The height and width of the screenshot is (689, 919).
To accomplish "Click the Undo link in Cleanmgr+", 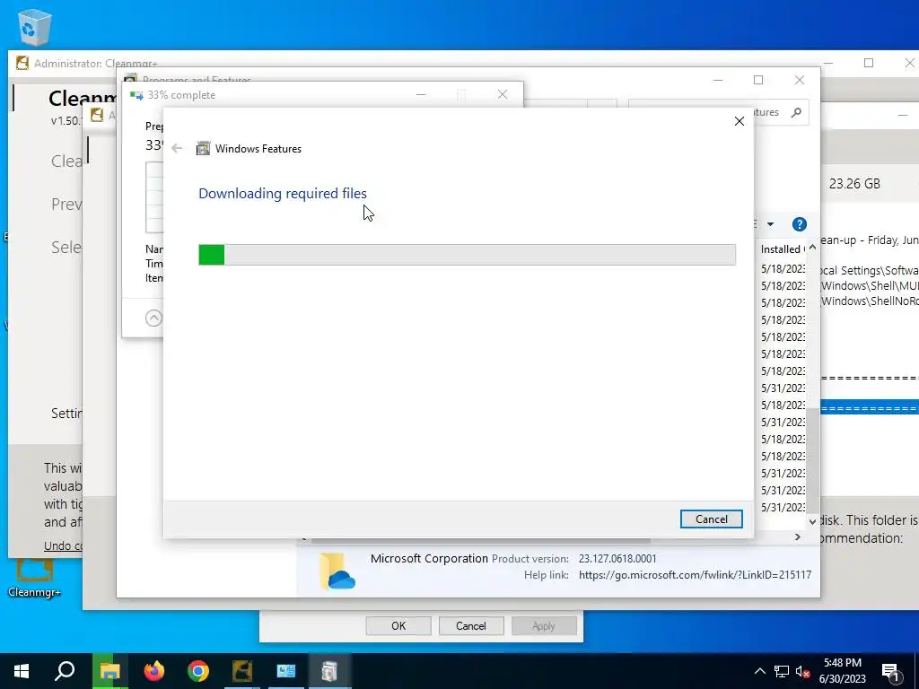I will (63, 545).
